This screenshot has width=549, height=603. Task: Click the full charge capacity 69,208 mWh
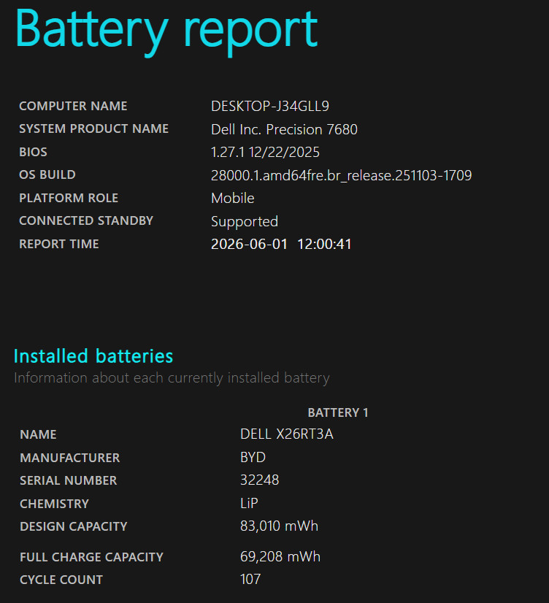click(x=280, y=556)
